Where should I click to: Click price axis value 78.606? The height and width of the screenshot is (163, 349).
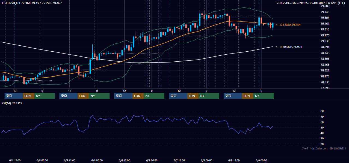(324, 59)
